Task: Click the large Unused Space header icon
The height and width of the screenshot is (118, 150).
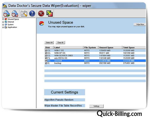Action: tap(42, 23)
